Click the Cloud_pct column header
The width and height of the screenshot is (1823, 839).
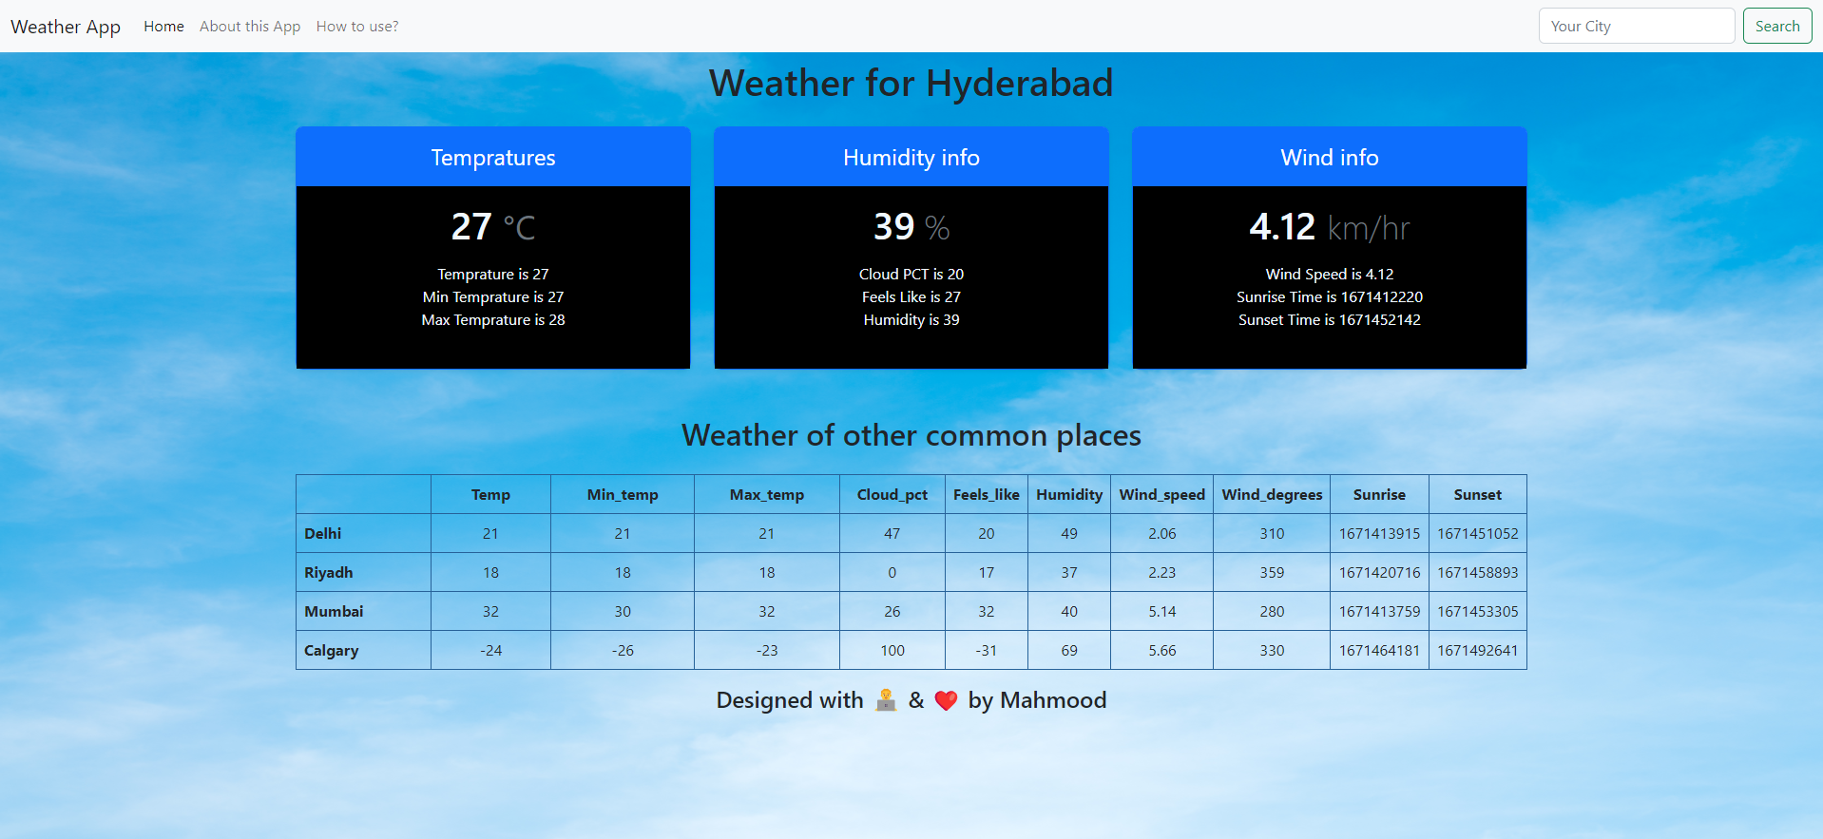892,495
